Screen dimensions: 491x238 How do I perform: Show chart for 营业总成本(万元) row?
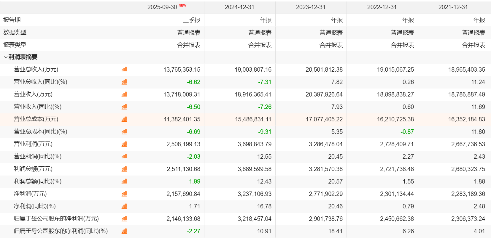pyautogui.click(x=124, y=119)
